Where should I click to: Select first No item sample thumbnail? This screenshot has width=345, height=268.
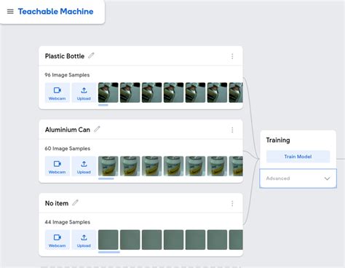point(108,240)
